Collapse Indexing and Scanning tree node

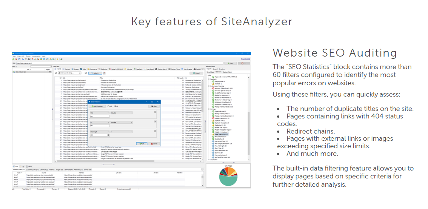click(x=209, y=86)
